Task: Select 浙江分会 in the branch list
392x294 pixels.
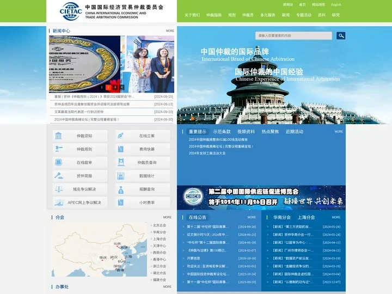Action: [x=159, y=266]
